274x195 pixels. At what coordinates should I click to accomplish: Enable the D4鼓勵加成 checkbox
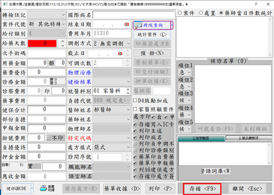pyautogui.click(x=135, y=100)
